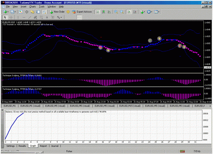This screenshot has width=213, height=154.
Task: Show the Navigator panel with the star-folder icon
Action: (x=32, y=12)
